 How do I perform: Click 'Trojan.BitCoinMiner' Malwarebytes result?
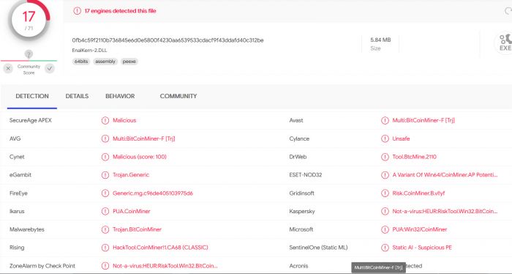click(x=138, y=229)
